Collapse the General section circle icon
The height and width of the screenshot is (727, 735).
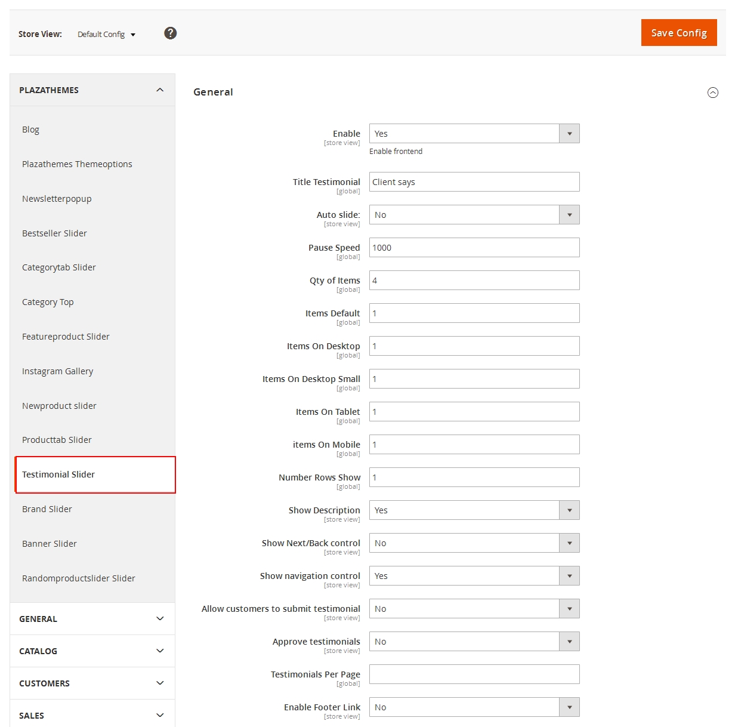pyautogui.click(x=712, y=93)
